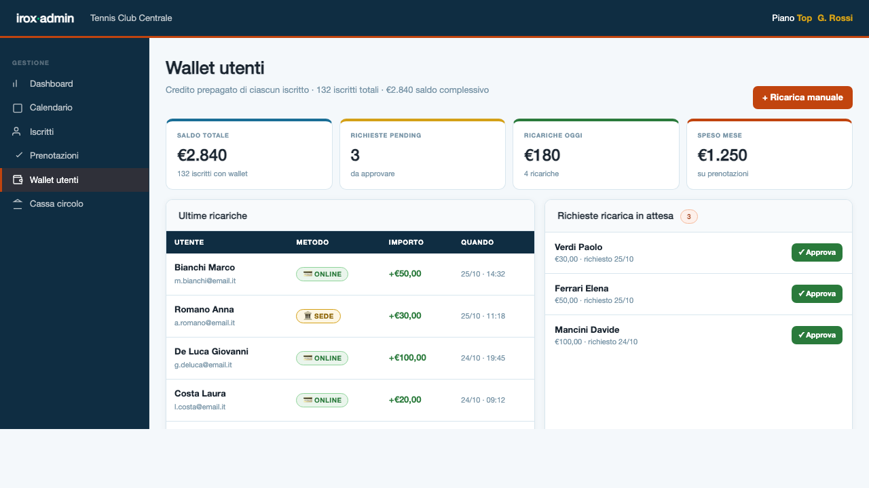Open Prenotazioni from the sidebar

75,155
